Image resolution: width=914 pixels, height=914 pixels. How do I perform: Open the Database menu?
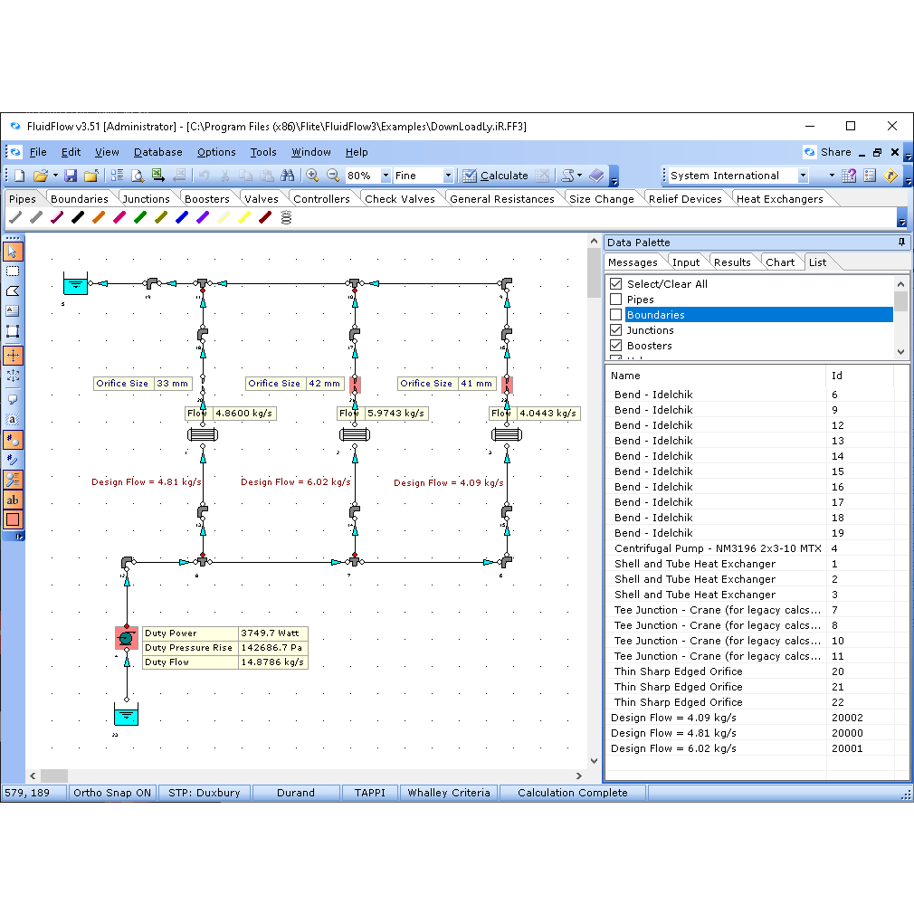tap(157, 152)
